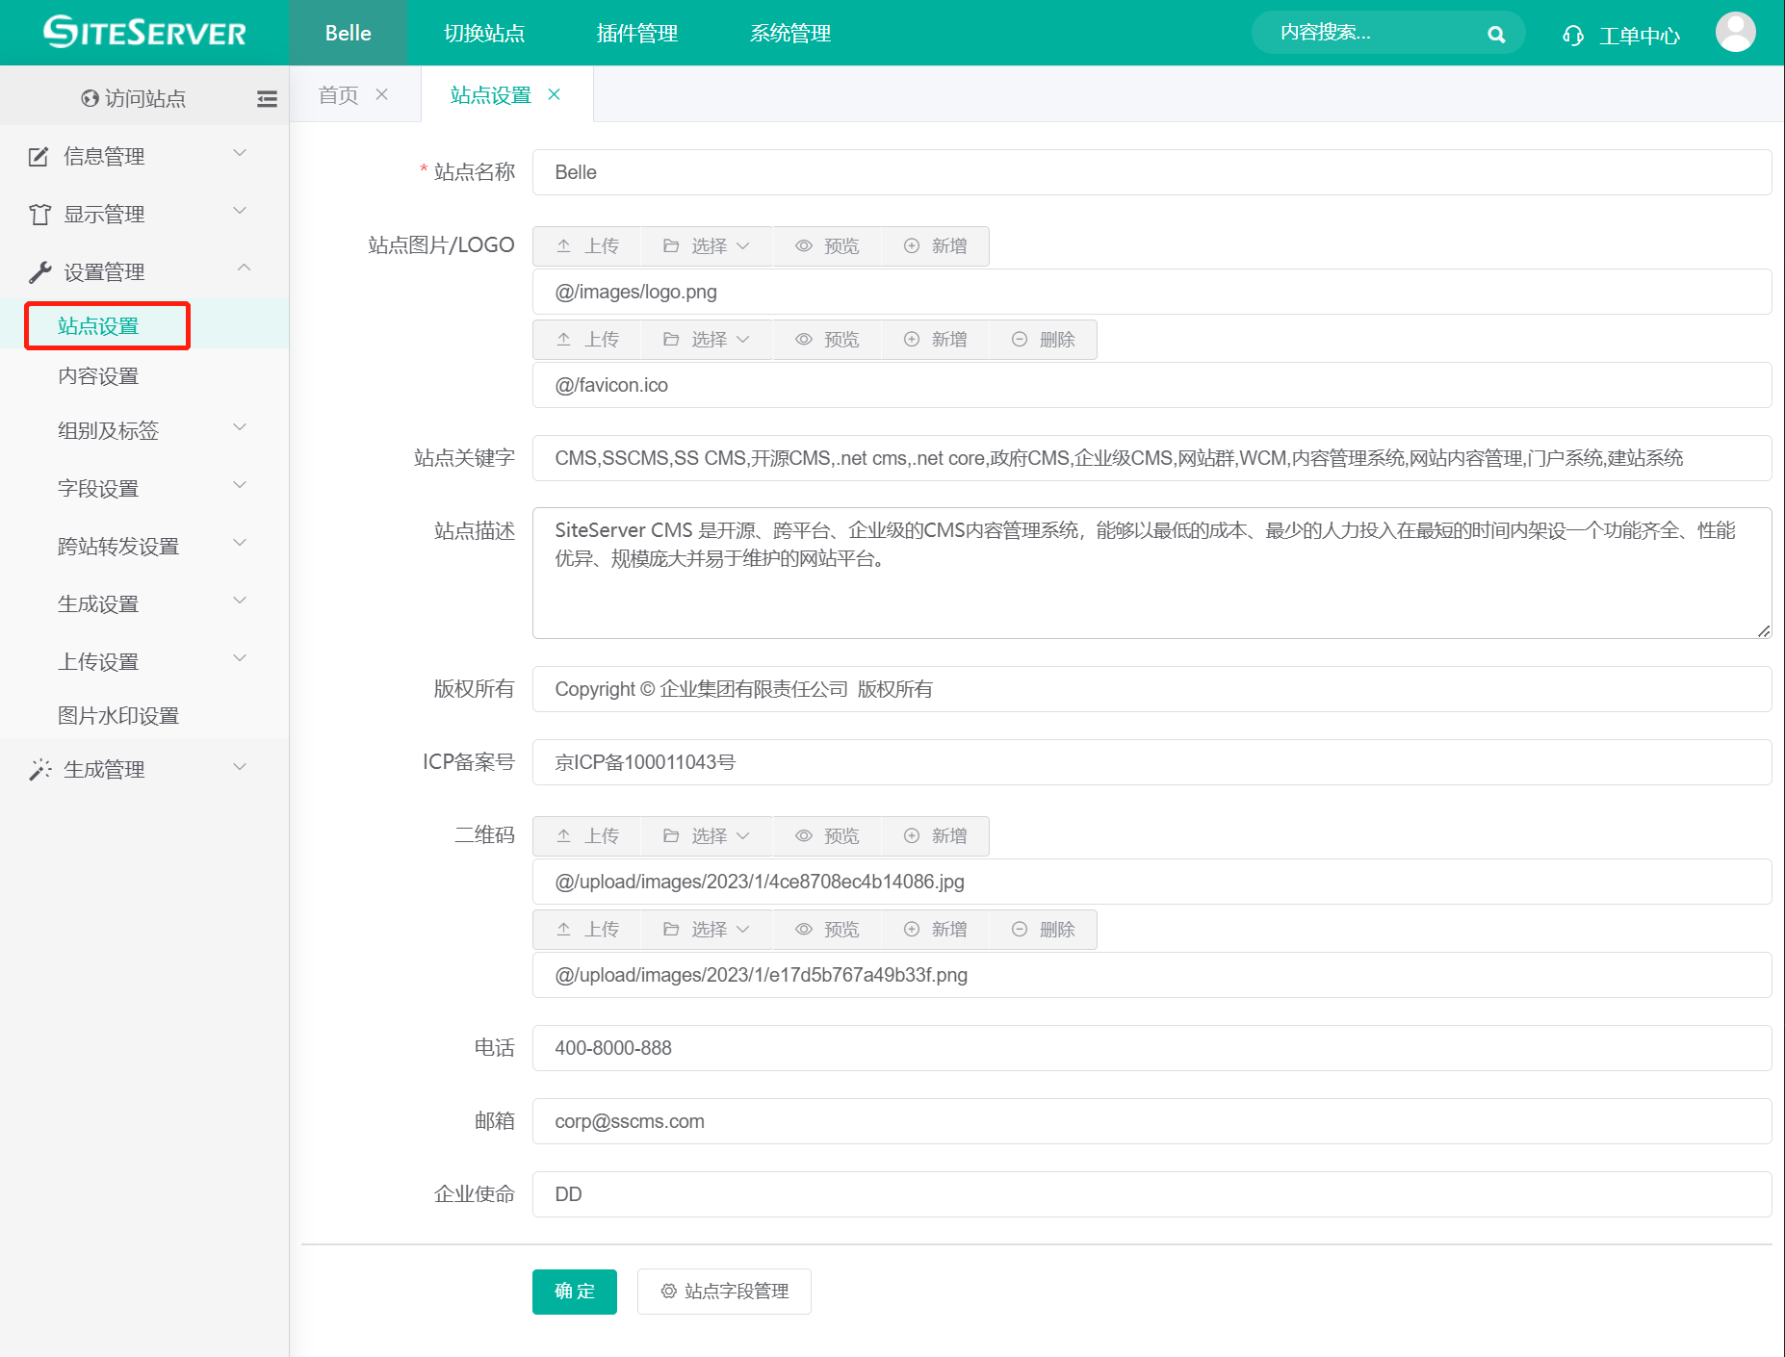Close the 首页 tab with its X
Screen dimensions: 1785x1357
click(x=382, y=94)
